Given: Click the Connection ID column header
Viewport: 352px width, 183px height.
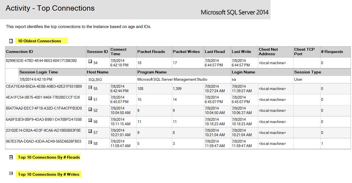Looking at the screenshot, I should point(46,52).
